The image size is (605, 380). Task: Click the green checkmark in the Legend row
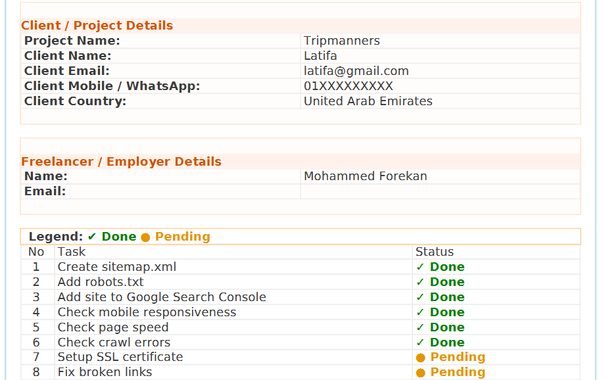[x=92, y=237]
